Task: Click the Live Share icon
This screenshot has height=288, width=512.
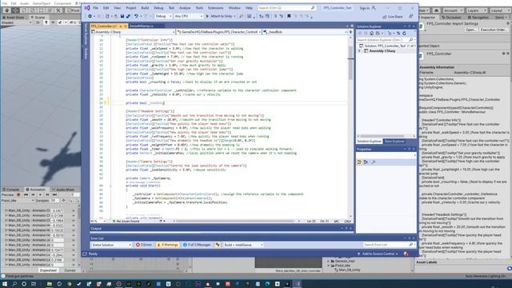Action: pos(385,16)
